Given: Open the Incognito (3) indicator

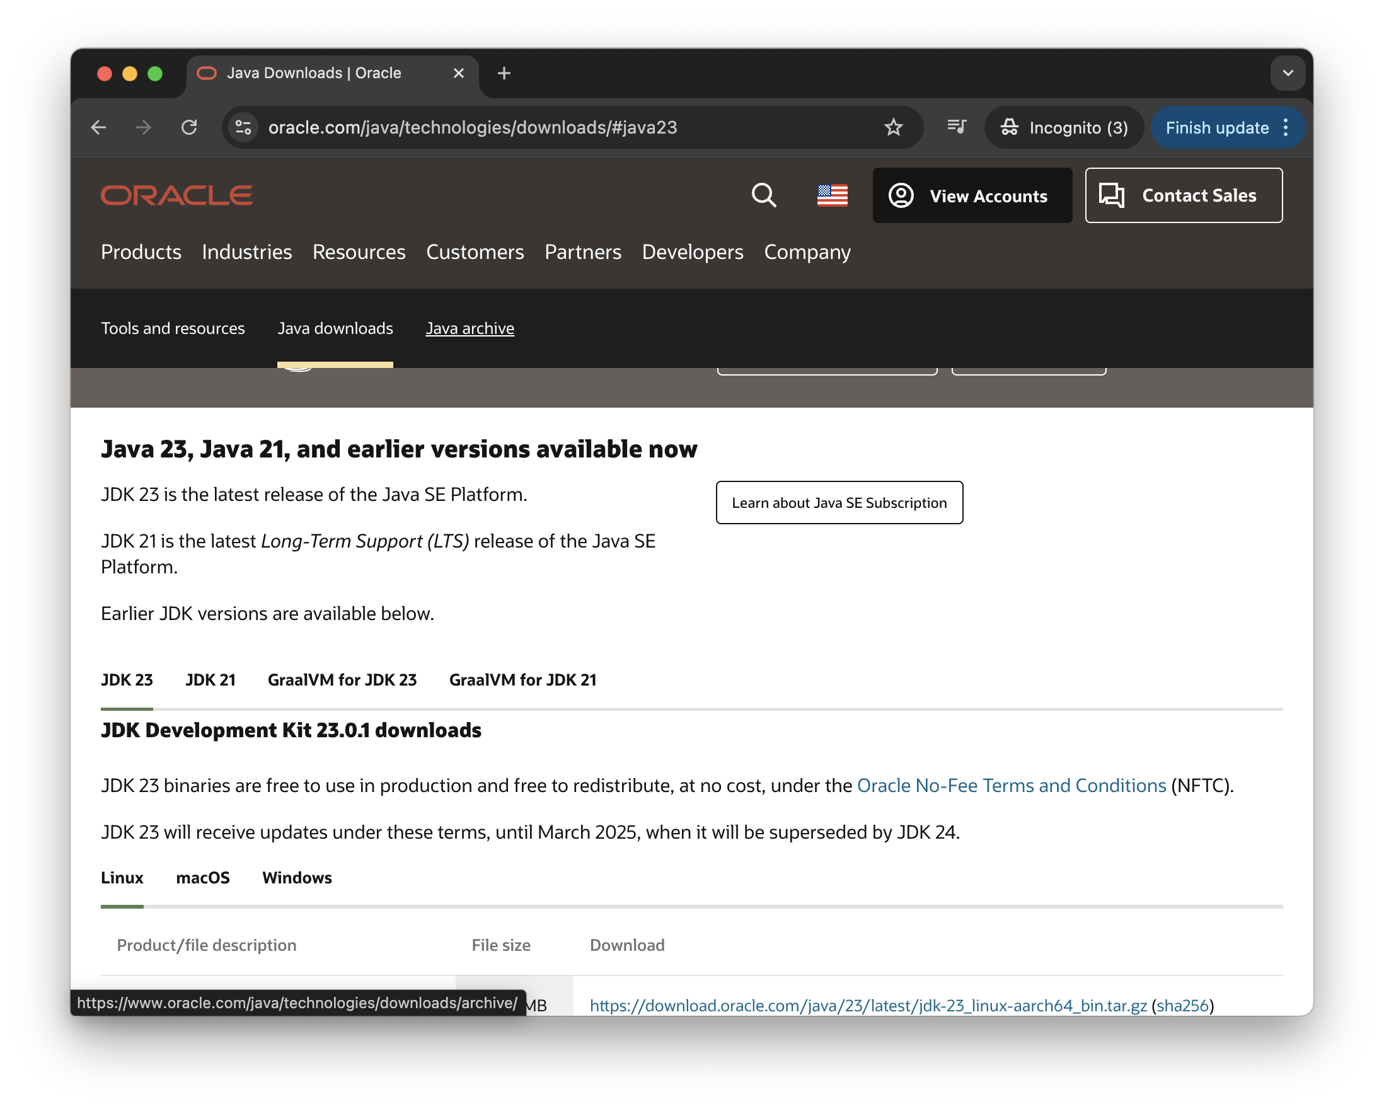Looking at the screenshot, I should click(1064, 127).
